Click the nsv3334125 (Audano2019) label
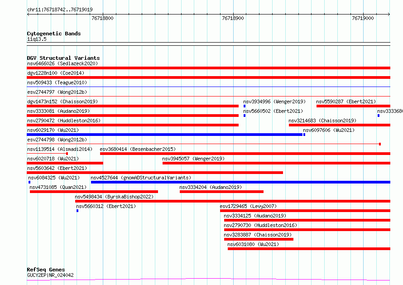Image resolution: width=403 pixels, height=285 pixels. click(255, 216)
